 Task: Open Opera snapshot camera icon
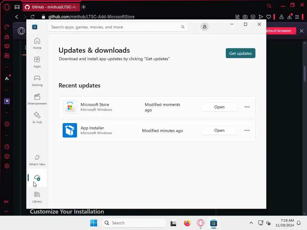(x=245, y=17)
